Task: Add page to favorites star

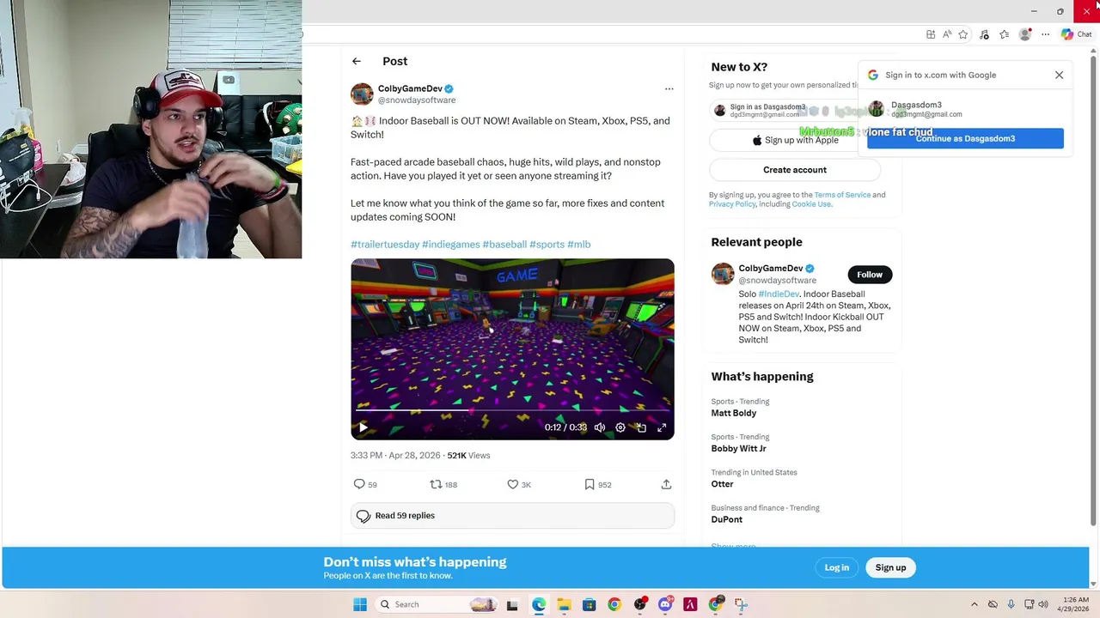Action: 963,34
